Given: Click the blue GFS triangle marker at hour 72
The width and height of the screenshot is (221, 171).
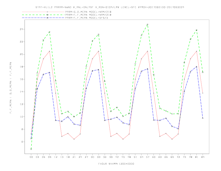Looking at the screenshot, I should coord(178,129).
